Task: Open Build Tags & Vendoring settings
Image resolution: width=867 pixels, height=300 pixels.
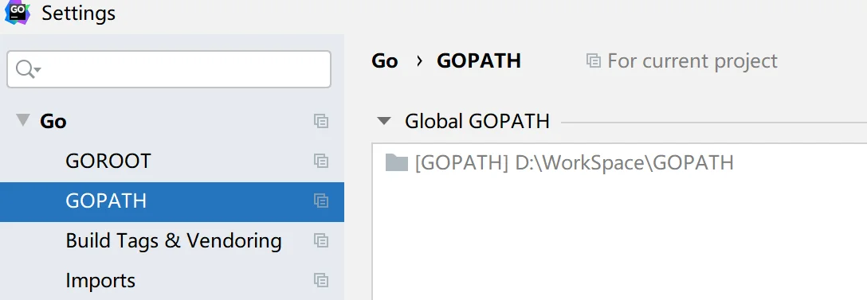Action: click(x=172, y=240)
